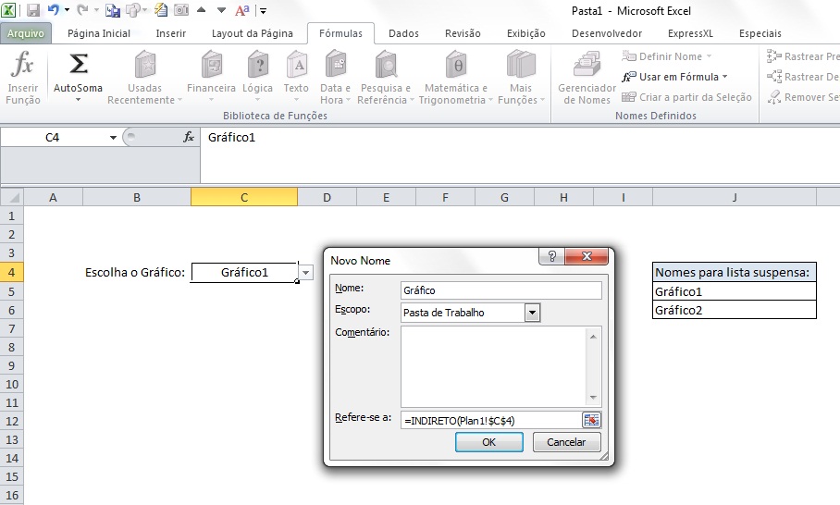The width and height of the screenshot is (840, 505).
Task: Click Rastrear Precedentes icon
Action: [x=773, y=56]
